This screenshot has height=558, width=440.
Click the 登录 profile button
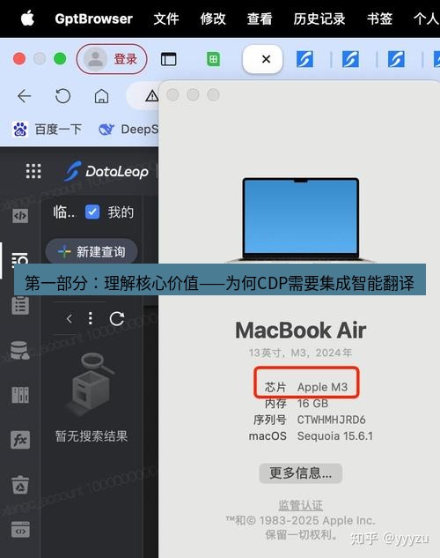[112, 59]
